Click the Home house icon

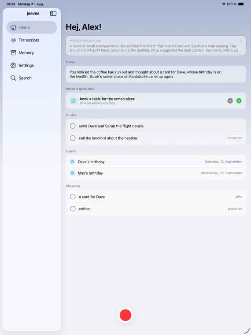[x=13, y=27]
